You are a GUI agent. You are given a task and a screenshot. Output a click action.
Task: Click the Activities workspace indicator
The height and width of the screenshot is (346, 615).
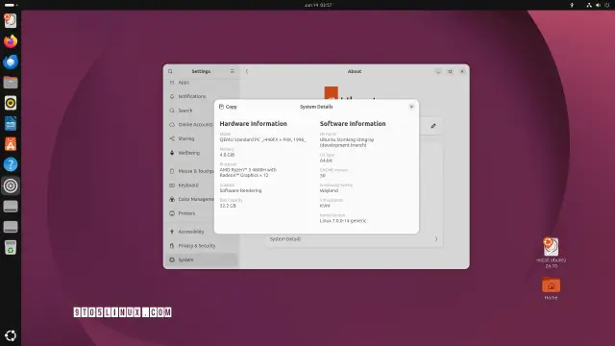click(11, 5)
